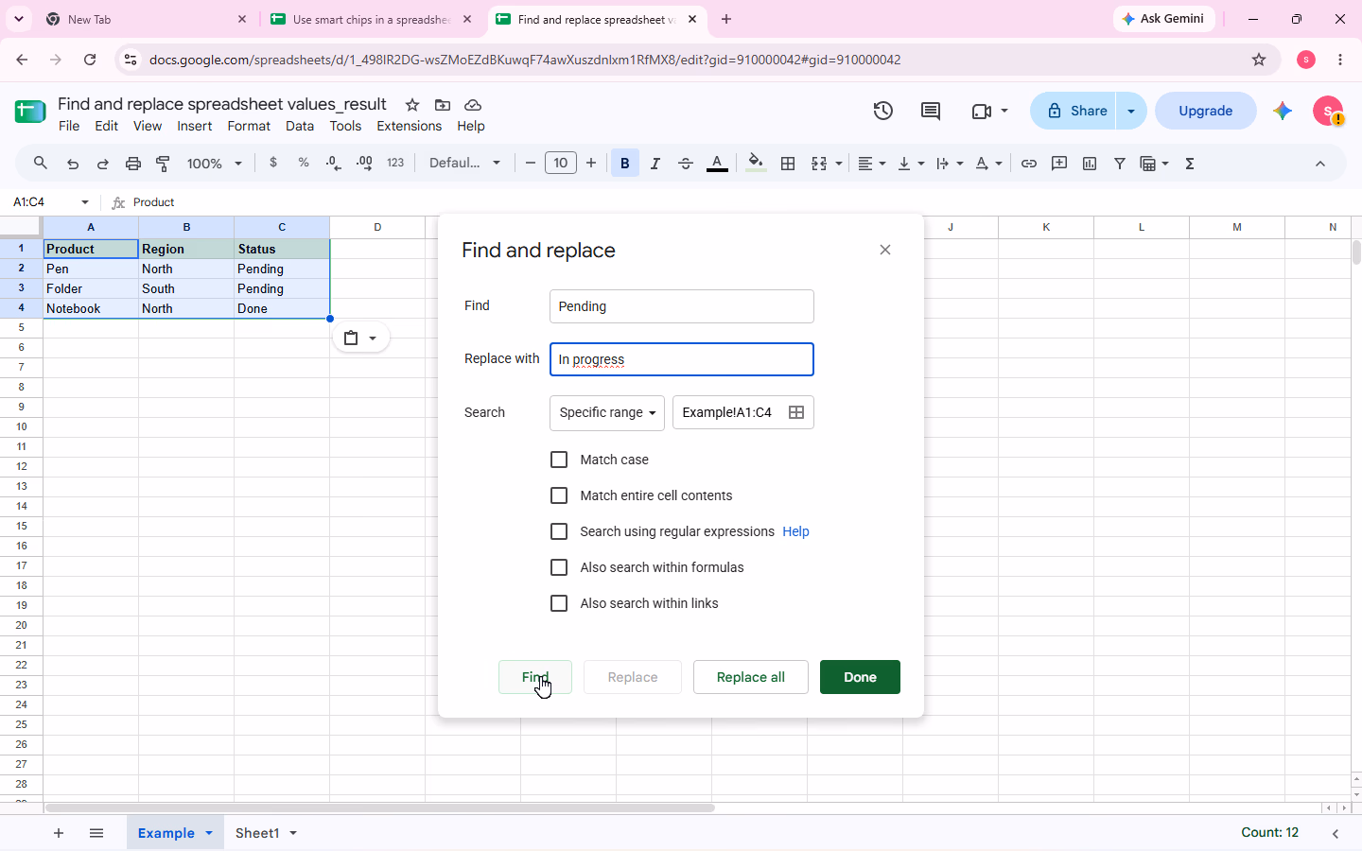This screenshot has height=851, width=1362.
Task: Open the Default font dropdown
Action: tap(464, 164)
